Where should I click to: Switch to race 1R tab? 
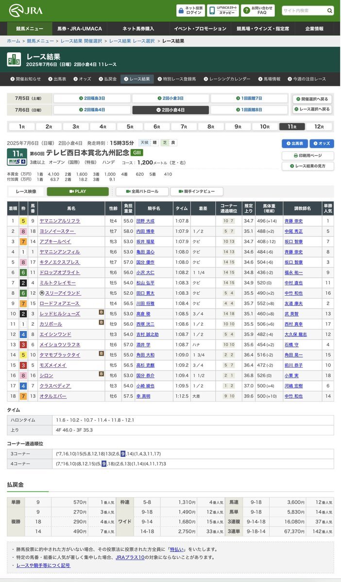(x=22, y=127)
